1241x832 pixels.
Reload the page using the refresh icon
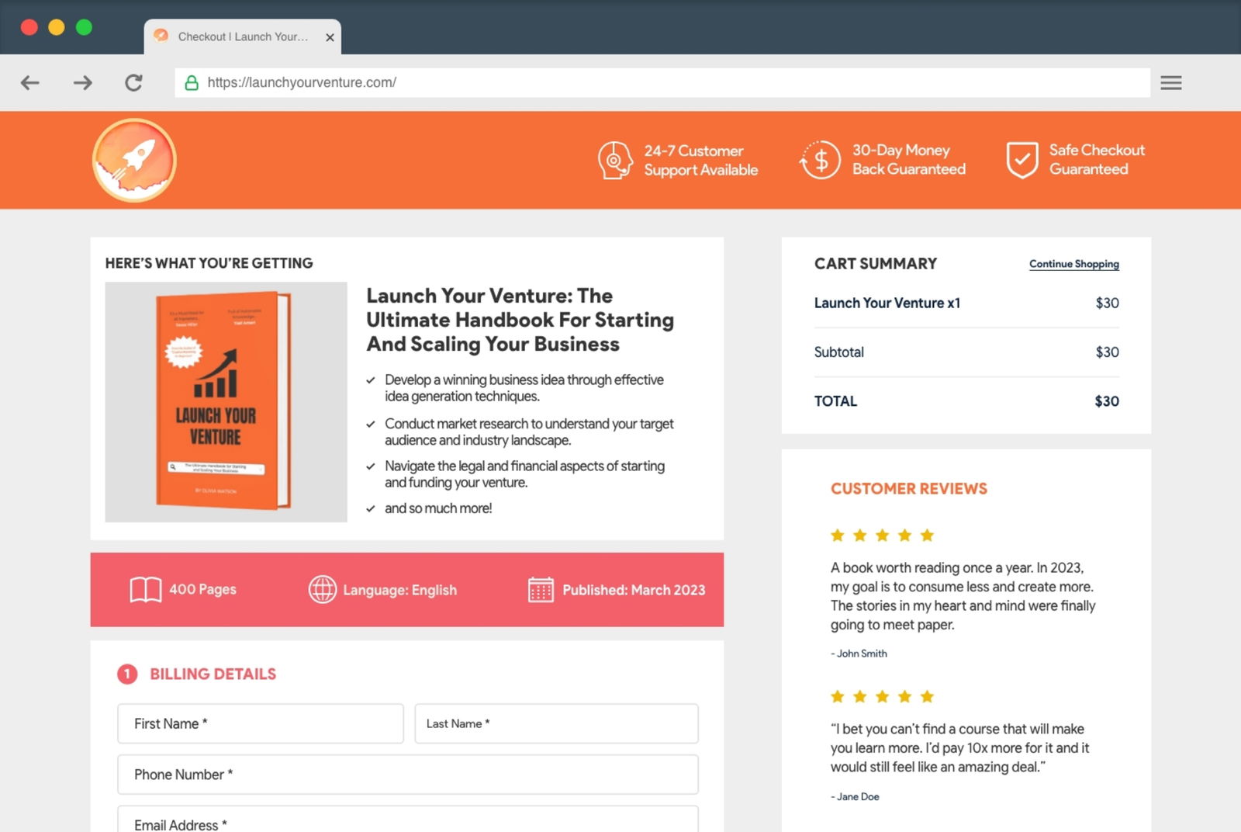click(x=133, y=82)
